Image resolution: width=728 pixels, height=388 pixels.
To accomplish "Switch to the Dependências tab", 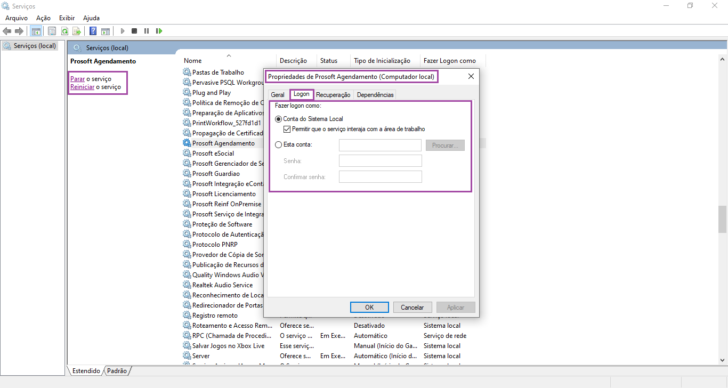I will coord(375,95).
